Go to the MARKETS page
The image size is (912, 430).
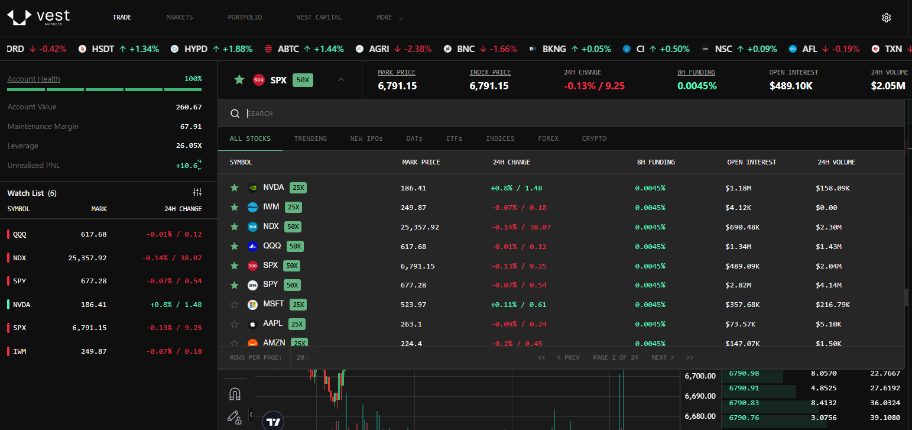(x=180, y=18)
